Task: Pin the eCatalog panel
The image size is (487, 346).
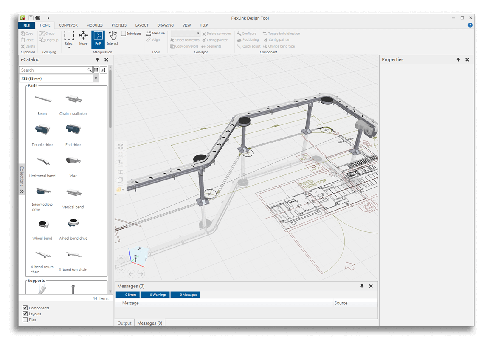Action: [98, 59]
